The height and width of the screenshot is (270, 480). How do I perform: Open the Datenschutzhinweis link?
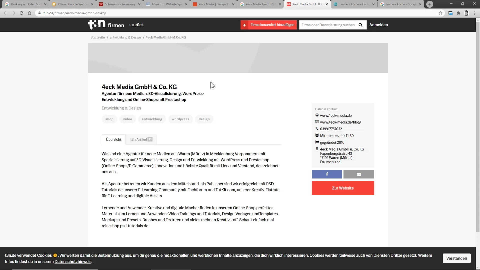click(73, 262)
